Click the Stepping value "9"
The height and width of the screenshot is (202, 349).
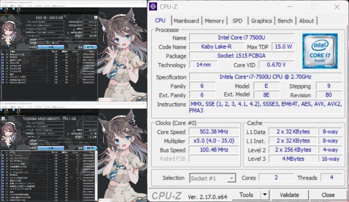pos(329,86)
